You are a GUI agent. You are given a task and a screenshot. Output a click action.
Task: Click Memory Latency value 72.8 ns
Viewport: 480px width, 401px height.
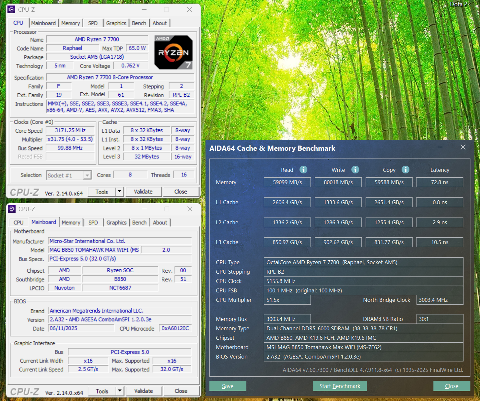click(440, 182)
